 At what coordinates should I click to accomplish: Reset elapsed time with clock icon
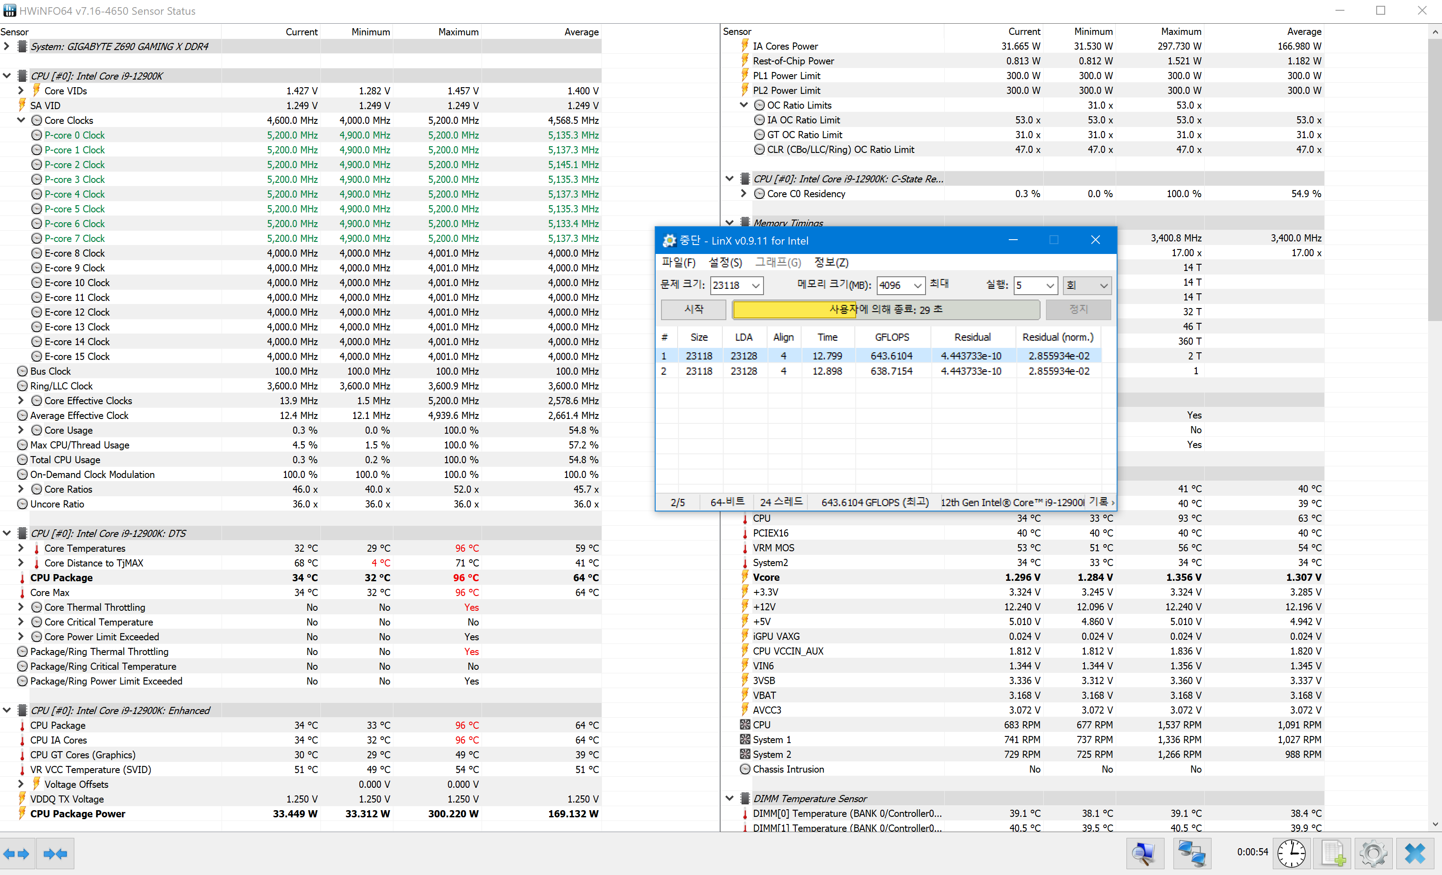[1291, 854]
